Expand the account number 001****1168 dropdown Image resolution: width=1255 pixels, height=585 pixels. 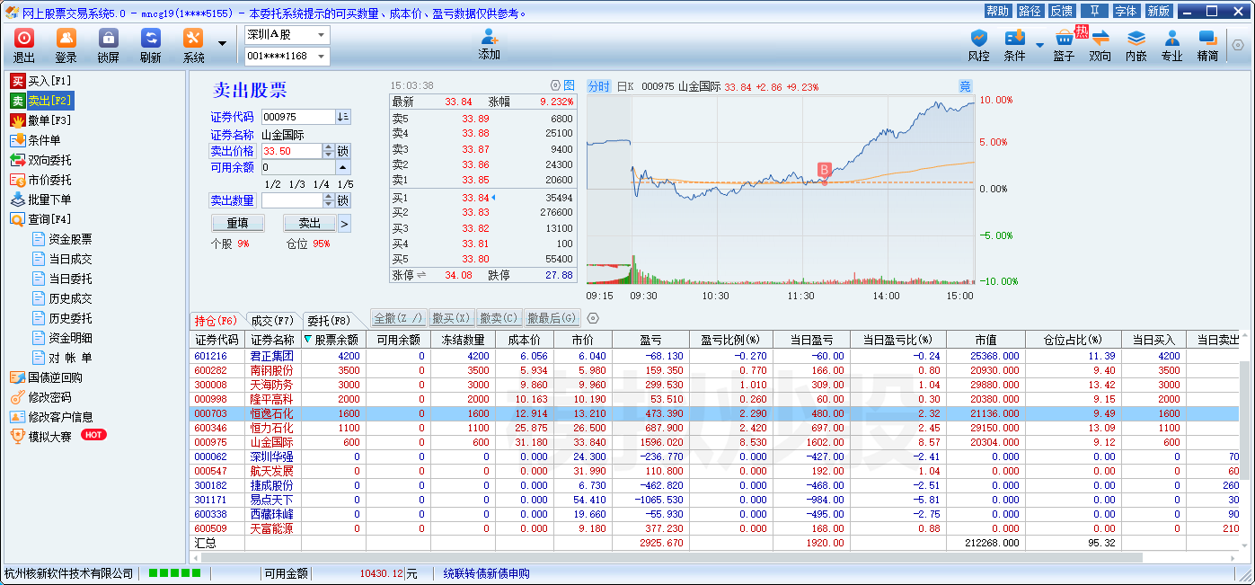[320, 57]
